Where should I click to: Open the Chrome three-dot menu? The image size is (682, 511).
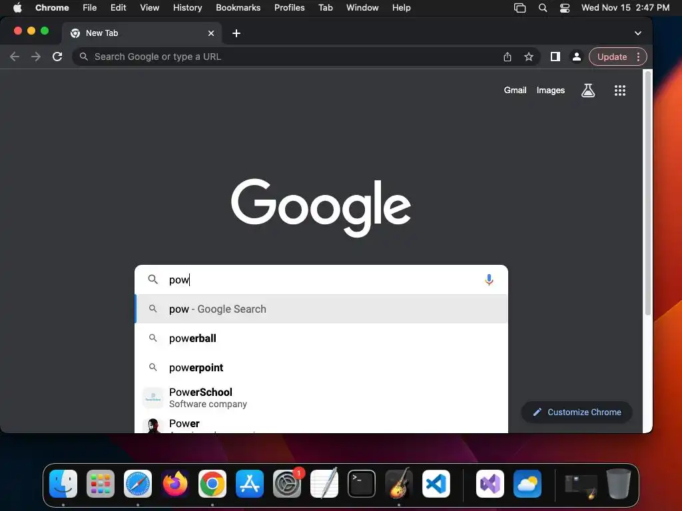coord(638,57)
